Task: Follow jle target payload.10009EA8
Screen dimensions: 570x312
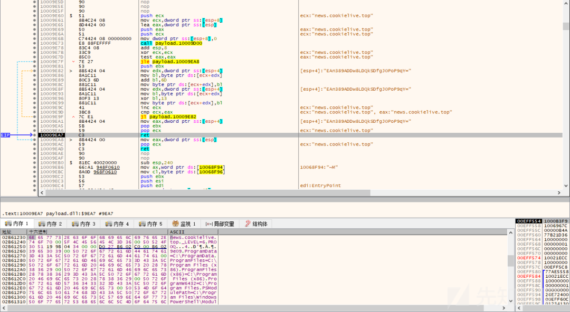Action: (x=176, y=61)
